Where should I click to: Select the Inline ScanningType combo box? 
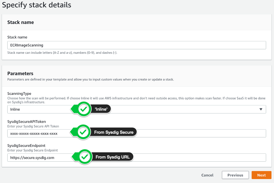pyautogui.click(x=137, y=109)
